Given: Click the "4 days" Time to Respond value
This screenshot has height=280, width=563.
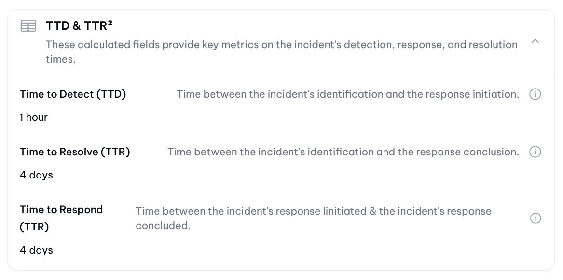Looking at the screenshot, I should (36, 250).
